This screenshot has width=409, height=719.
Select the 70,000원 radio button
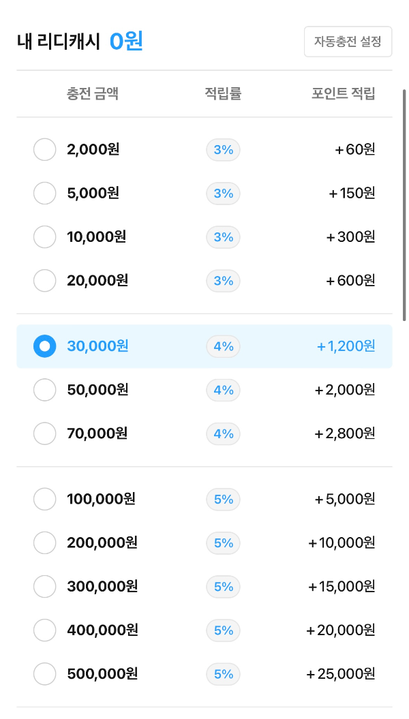45,433
